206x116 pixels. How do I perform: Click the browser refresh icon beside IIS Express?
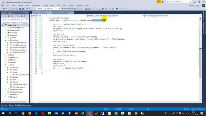click(x=75, y=9)
